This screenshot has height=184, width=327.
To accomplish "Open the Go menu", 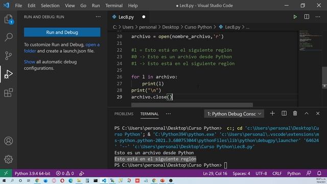I will (83, 6).
